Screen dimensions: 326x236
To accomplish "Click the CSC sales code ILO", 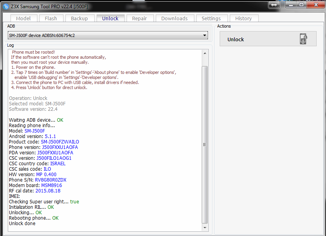I will (x=47, y=169).
